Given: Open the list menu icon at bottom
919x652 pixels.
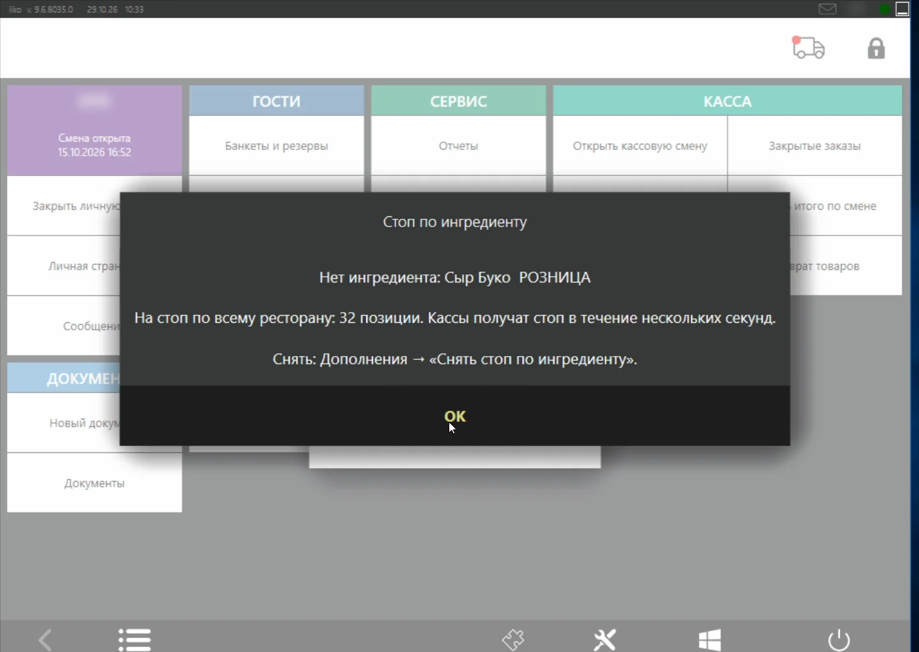Looking at the screenshot, I should [135, 639].
